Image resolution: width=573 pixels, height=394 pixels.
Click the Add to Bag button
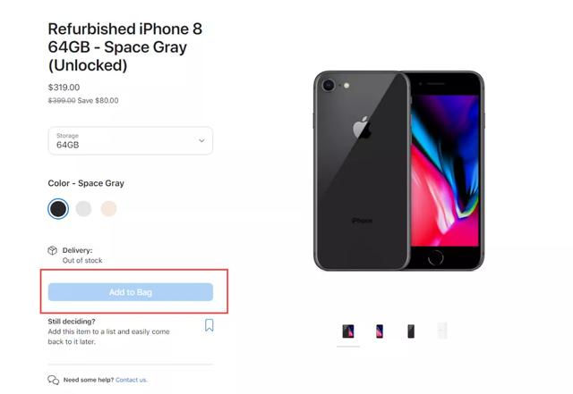[131, 292]
